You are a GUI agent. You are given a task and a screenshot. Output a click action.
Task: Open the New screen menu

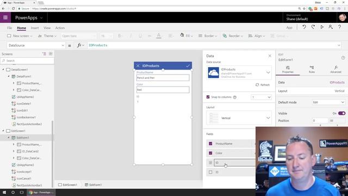(20, 36)
